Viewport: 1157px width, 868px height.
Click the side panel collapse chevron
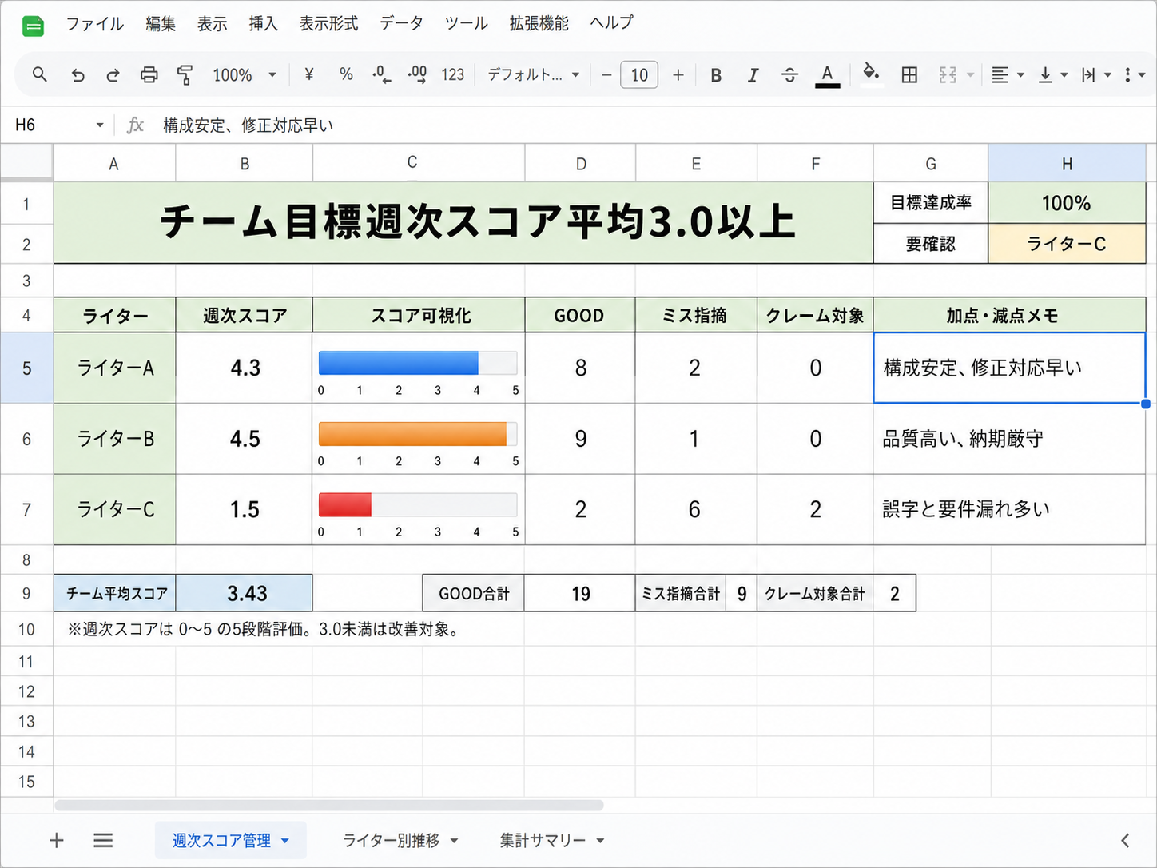1125,840
